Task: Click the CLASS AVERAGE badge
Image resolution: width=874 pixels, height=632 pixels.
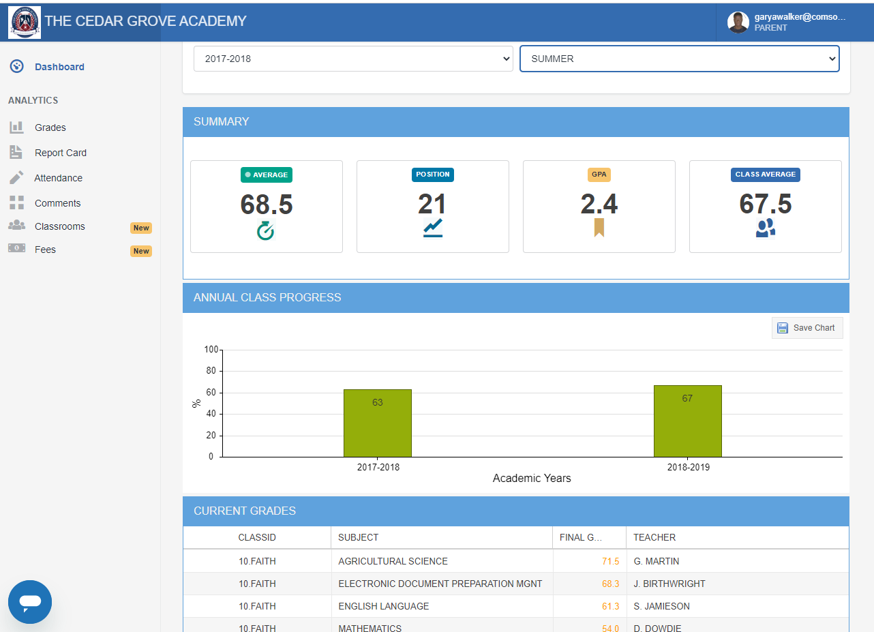Action: point(766,175)
